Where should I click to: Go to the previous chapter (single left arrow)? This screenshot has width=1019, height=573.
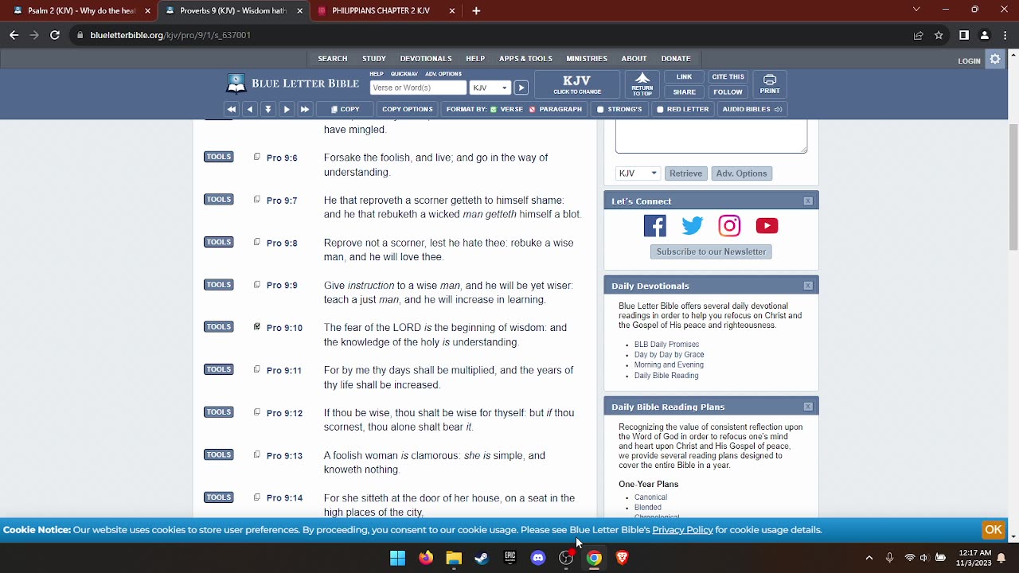pos(250,109)
